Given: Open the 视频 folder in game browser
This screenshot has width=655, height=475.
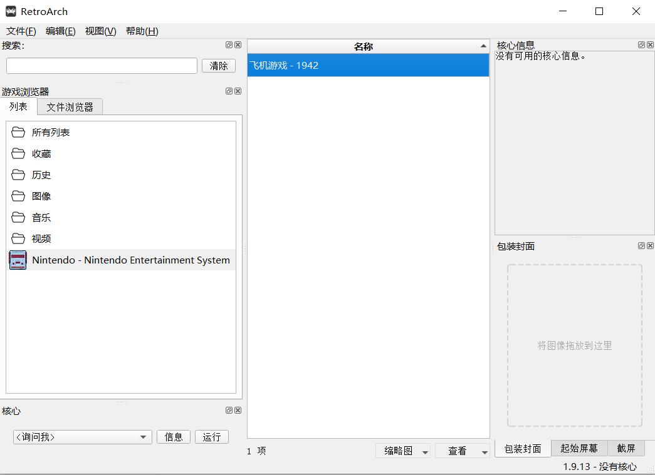Looking at the screenshot, I should point(40,238).
